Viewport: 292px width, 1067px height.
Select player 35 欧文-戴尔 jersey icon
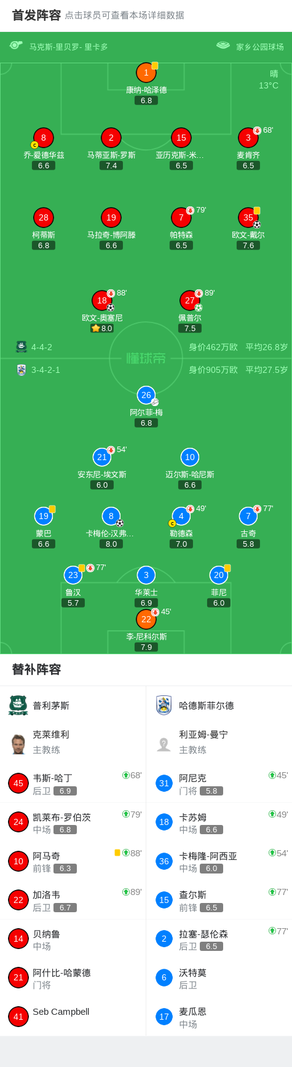pos(248,217)
